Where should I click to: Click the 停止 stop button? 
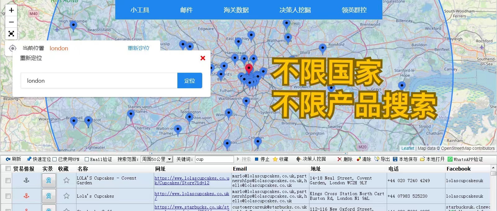[262, 159]
